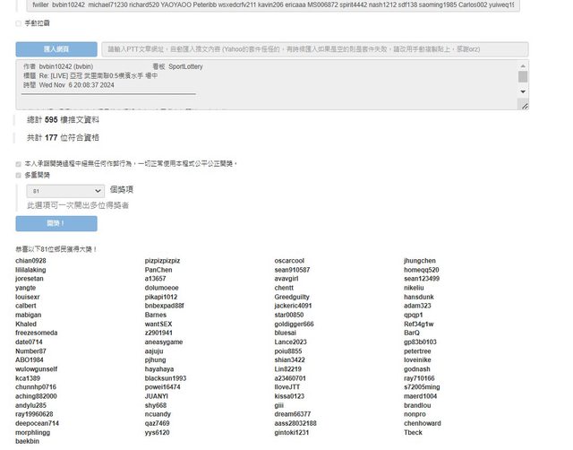Click winner name oscarcool

[289, 261]
